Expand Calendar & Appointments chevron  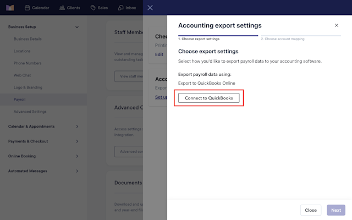pyautogui.click(x=77, y=127)
